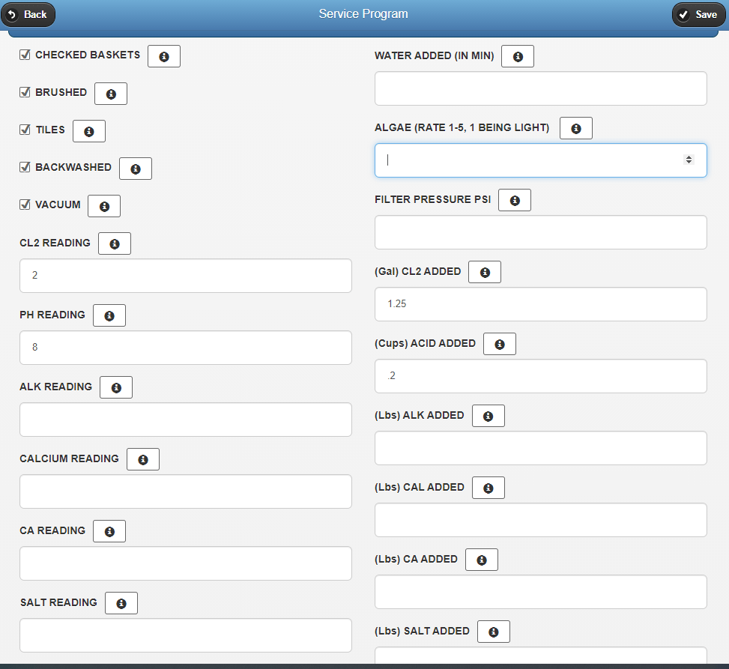Show help for CA READING
The width and height of the screenshot is (729, 669).
click(x=109, y=530)
